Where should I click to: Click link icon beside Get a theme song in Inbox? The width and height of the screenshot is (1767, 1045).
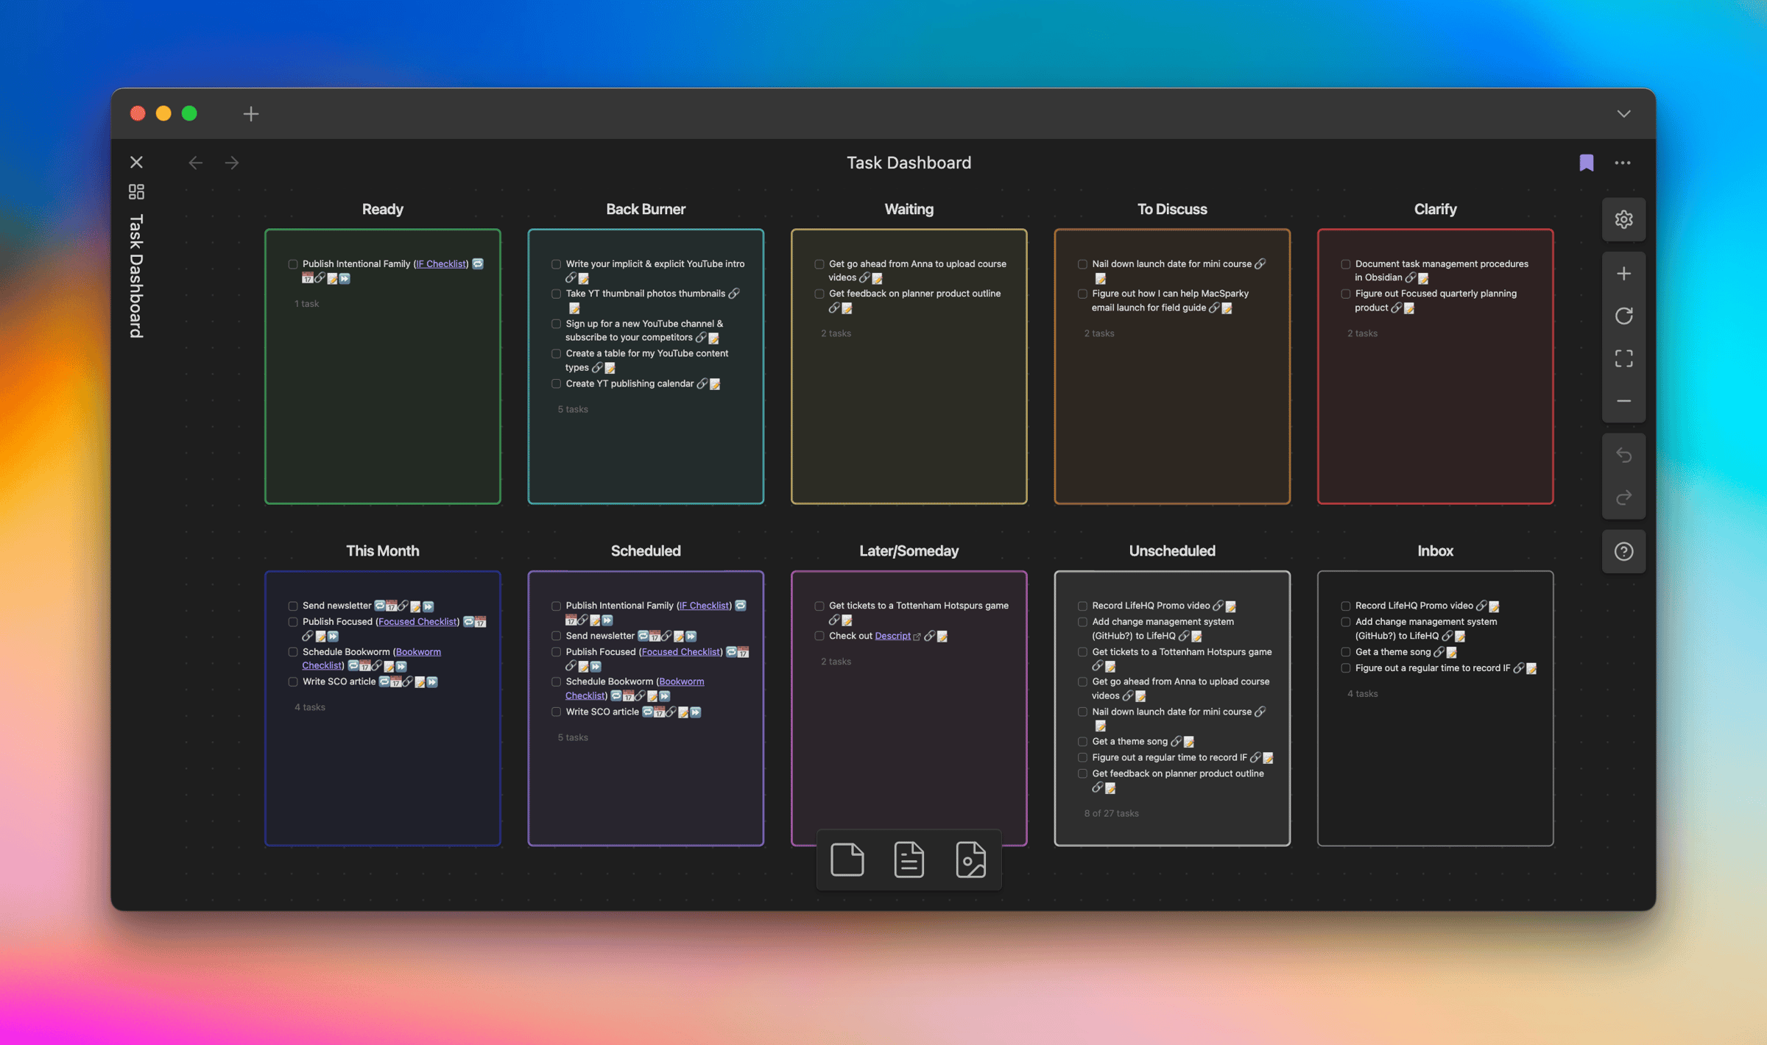[x=1439, y=652]
